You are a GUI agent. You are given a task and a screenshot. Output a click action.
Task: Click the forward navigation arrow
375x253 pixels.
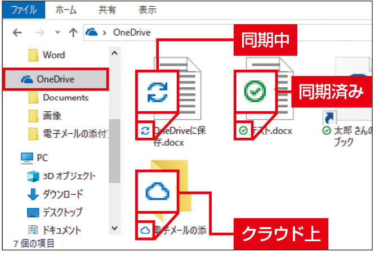pyautogui.click(x=40, y=33)
